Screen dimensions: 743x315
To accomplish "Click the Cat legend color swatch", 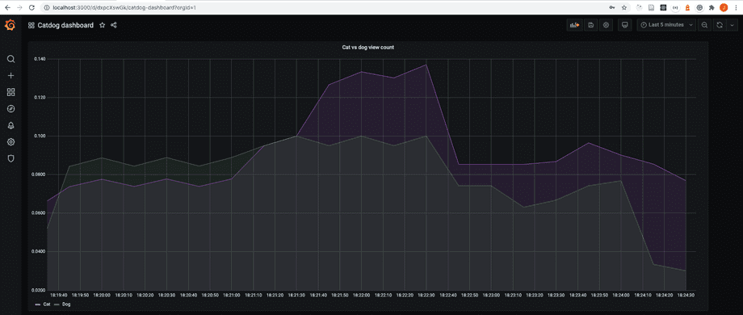I will [37, 304].
